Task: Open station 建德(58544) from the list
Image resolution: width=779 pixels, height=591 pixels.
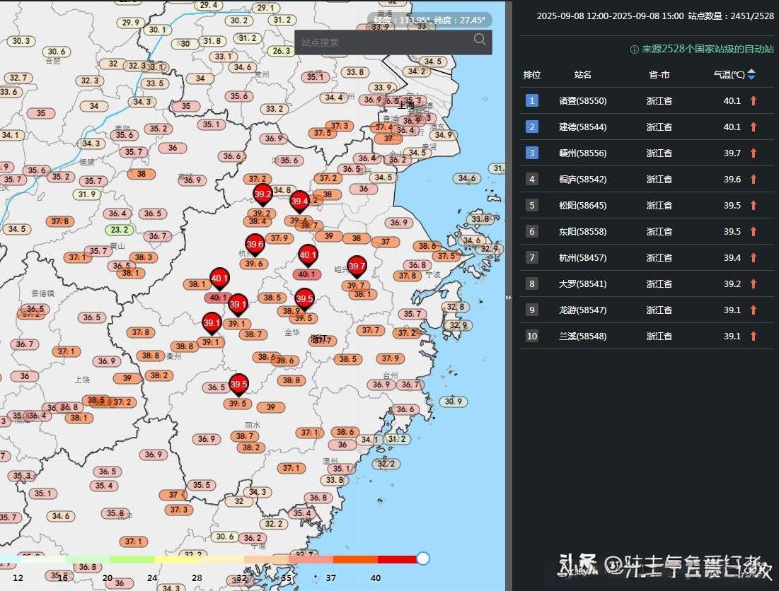Action: coord(583,127)
